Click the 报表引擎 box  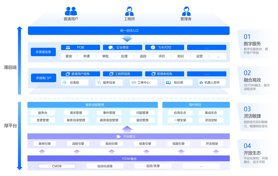click(x=145, y=144)
